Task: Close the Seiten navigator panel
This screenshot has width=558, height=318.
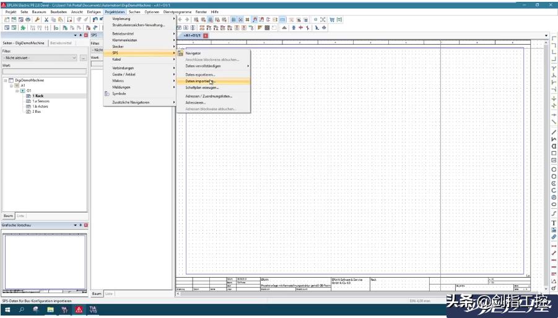Action: 85,35
